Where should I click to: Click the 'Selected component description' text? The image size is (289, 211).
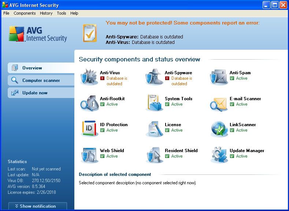(x=137, y=183)
